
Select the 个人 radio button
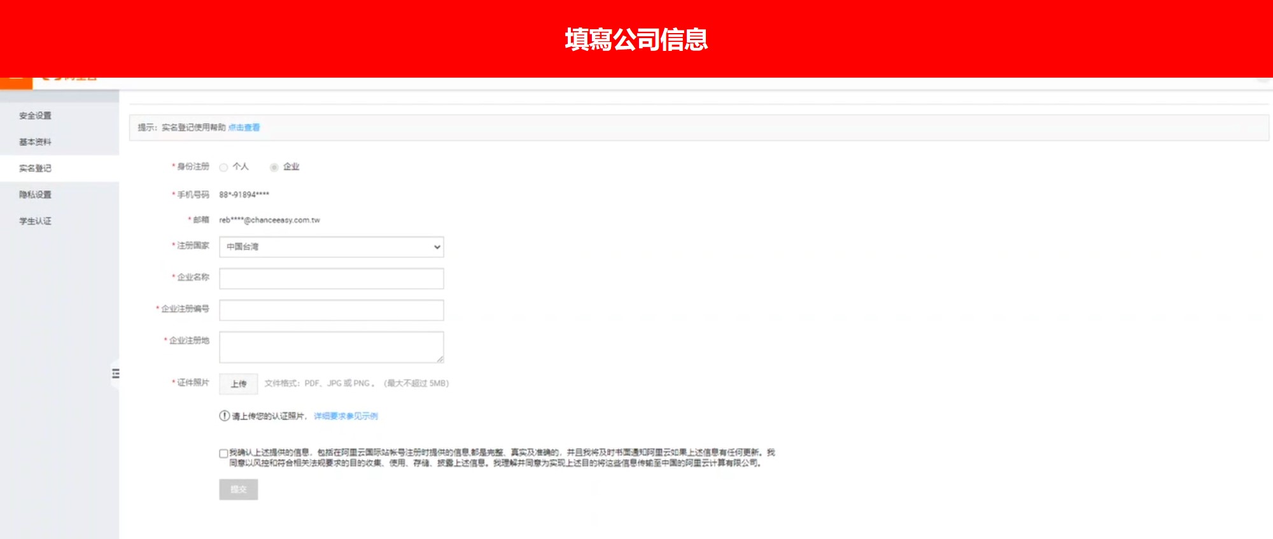pos(223,167)
